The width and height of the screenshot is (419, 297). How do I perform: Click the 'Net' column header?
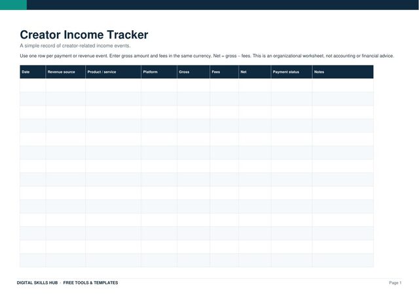(255, 71)
